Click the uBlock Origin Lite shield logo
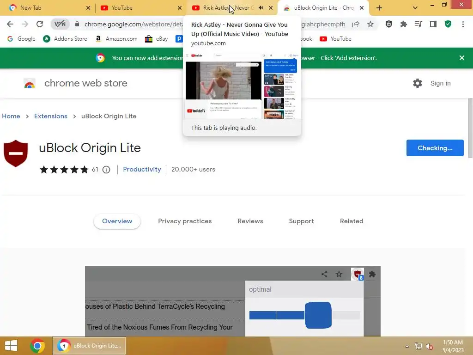The image size is (473, 355). point(16,153)
